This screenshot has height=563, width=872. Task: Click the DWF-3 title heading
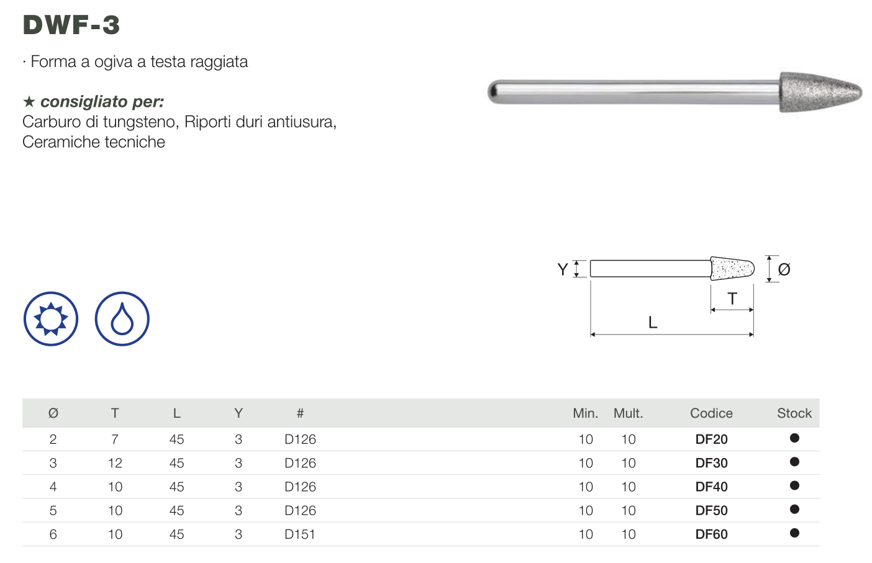pyautogui.click(x=71, y=25)
